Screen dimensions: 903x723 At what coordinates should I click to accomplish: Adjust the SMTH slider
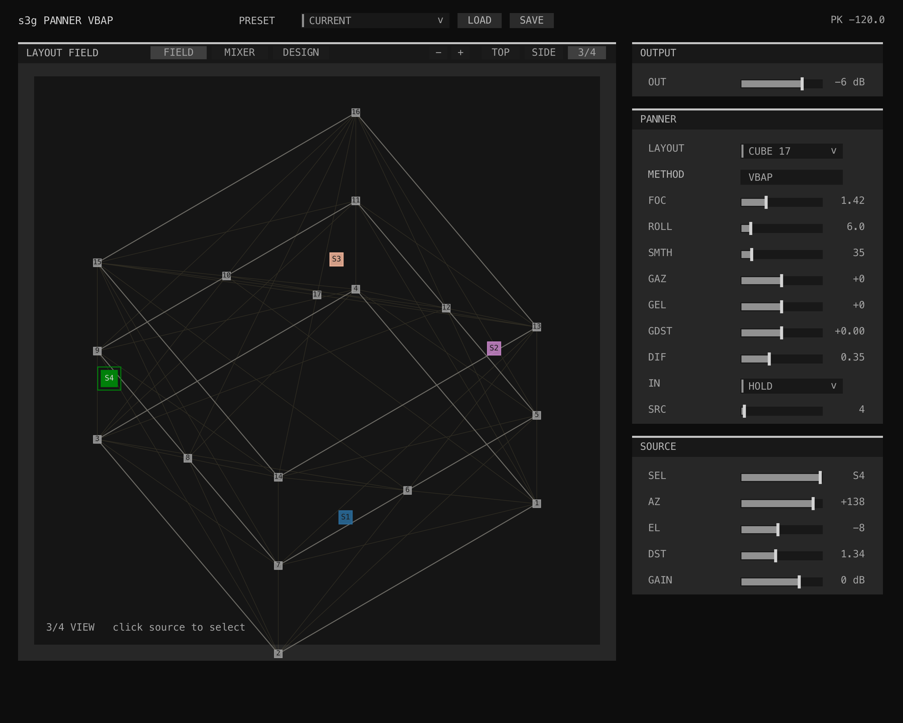pyautogui.click(x=782, y=254)
